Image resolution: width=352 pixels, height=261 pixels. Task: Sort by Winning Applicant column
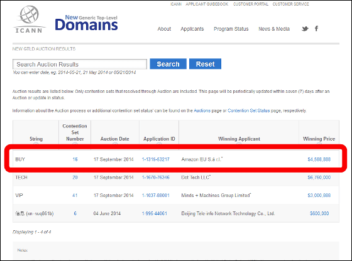tap(239, 139)
